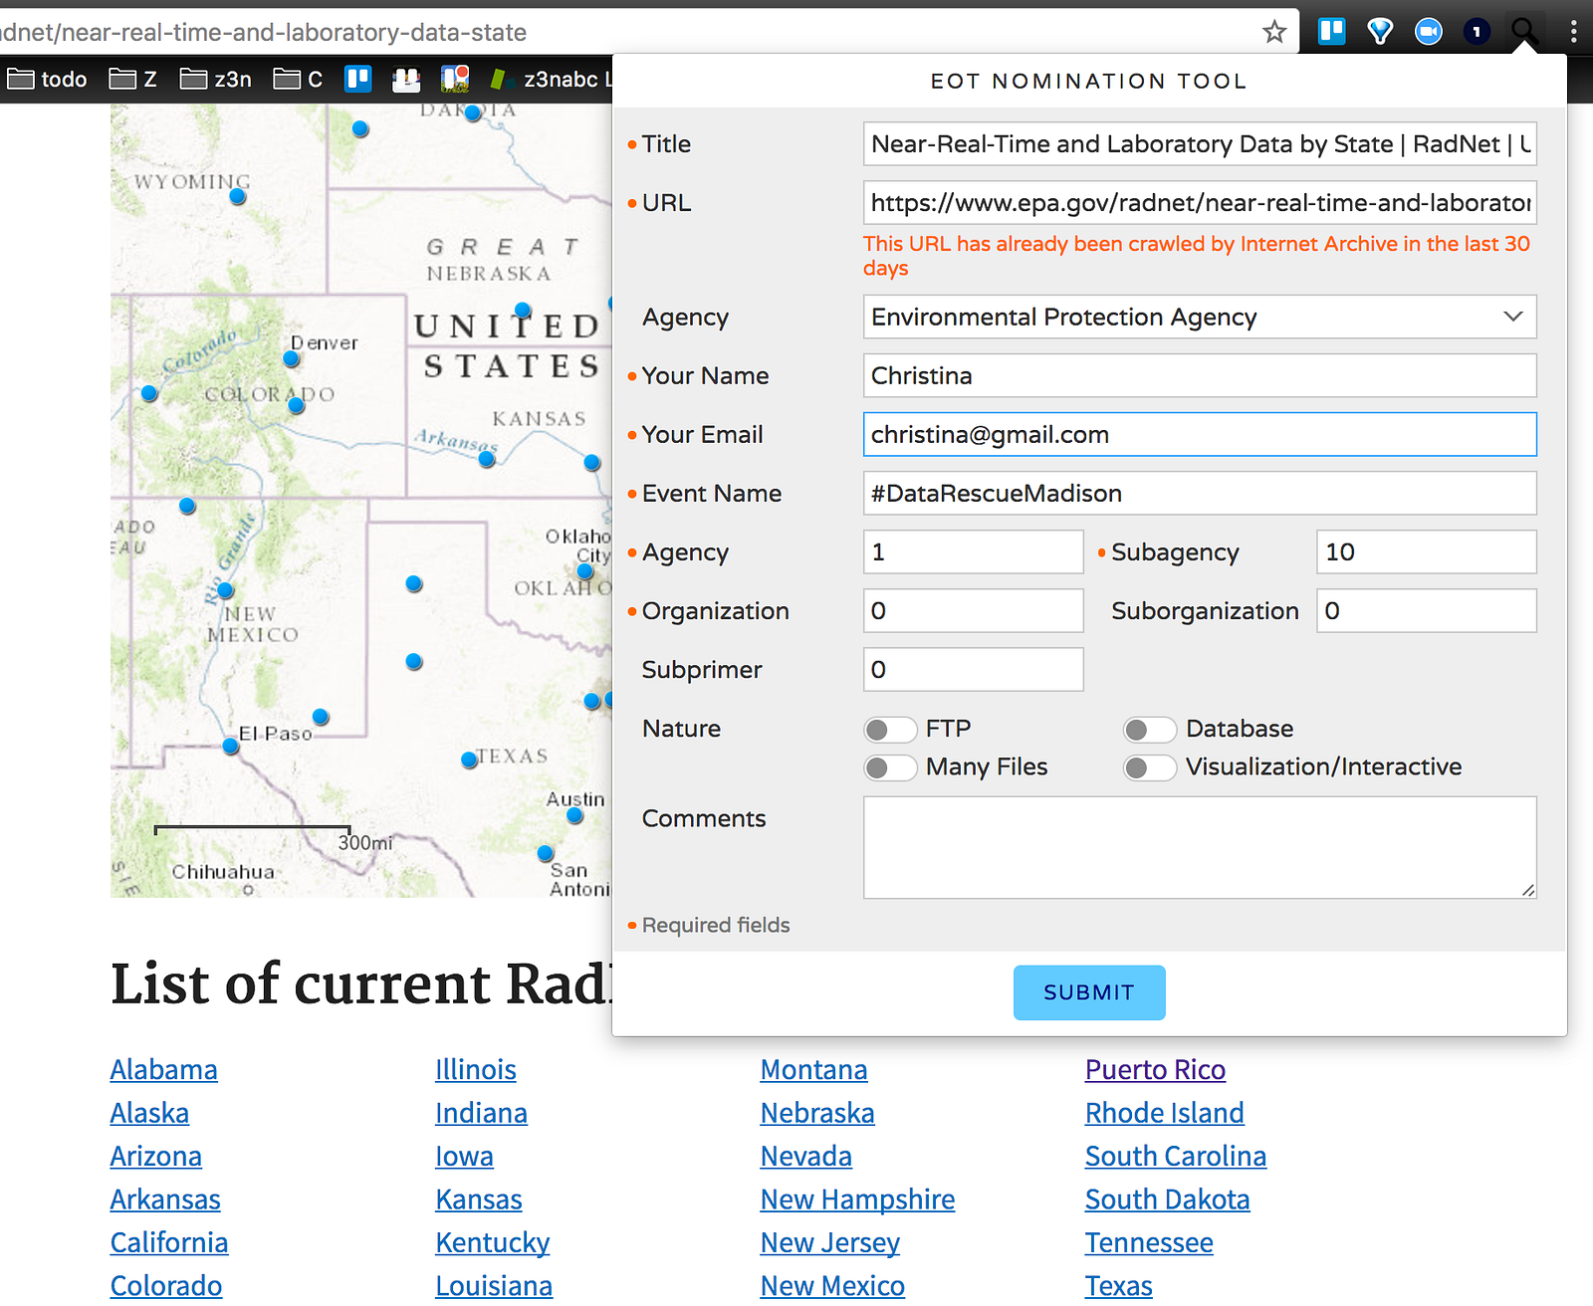Open the Nebraska link

click(x=817, y=1113)
